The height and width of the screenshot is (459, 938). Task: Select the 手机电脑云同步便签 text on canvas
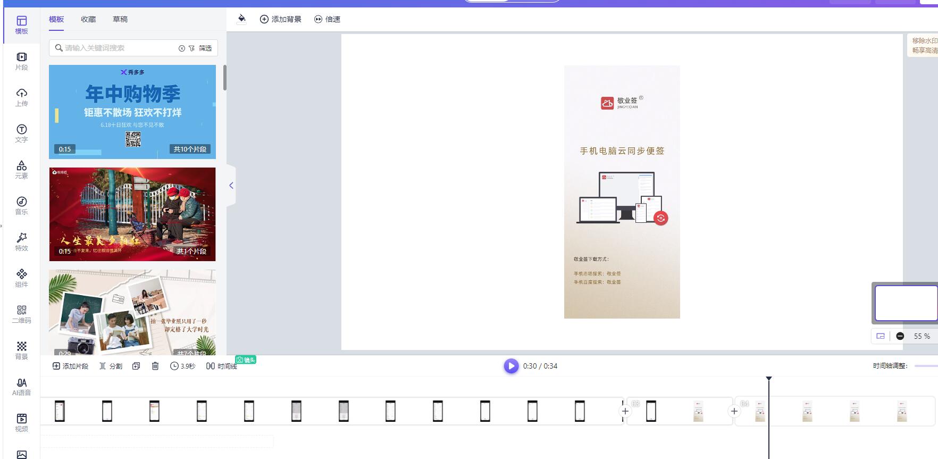(622, 151)
